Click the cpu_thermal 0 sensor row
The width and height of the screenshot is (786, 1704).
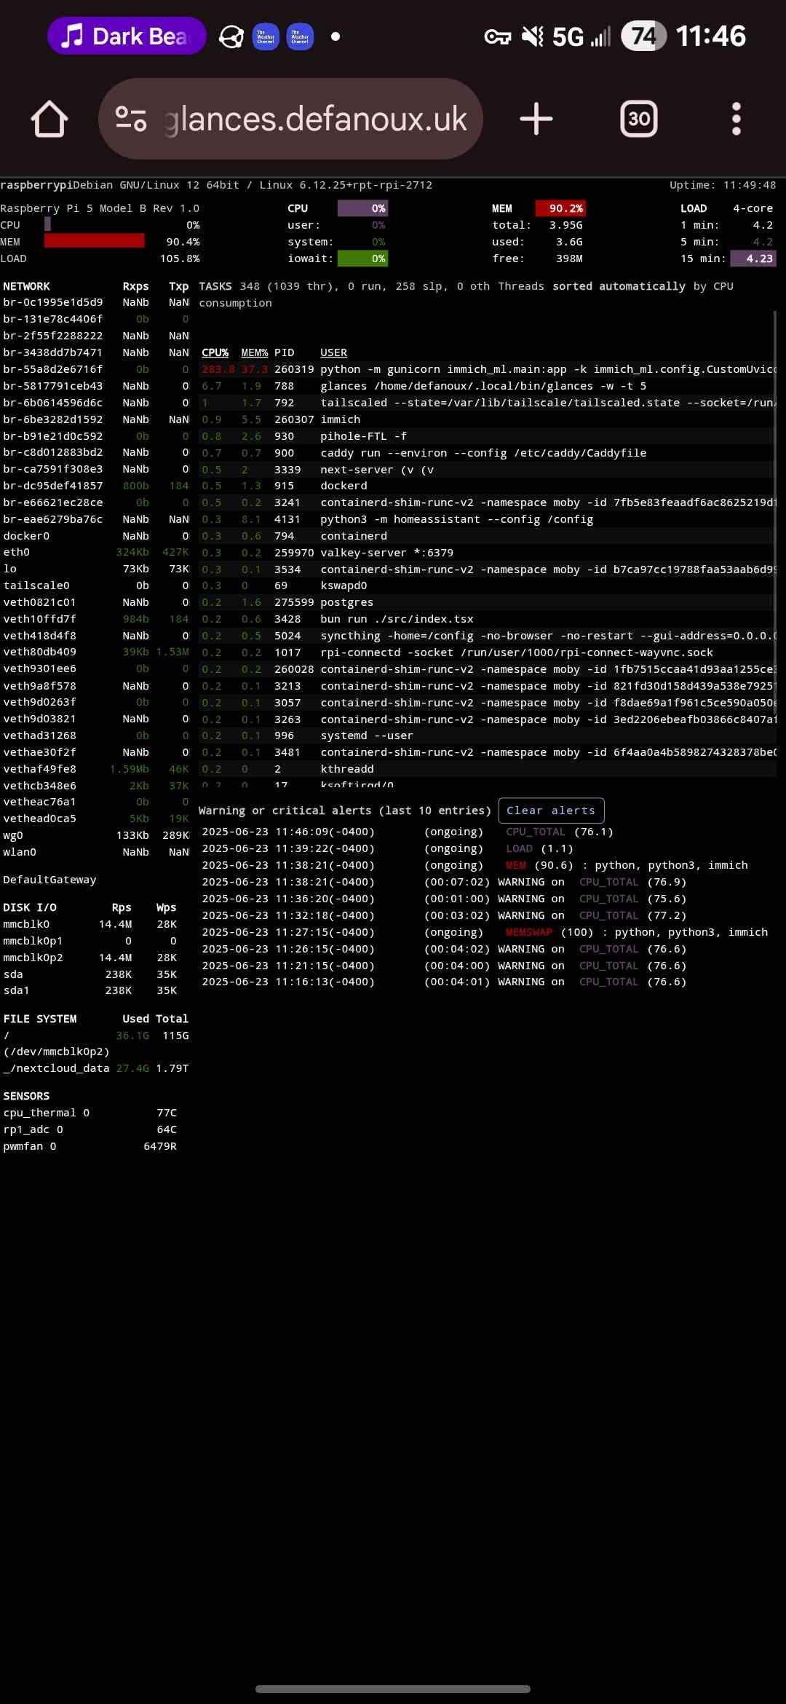tap(90, 1113)
